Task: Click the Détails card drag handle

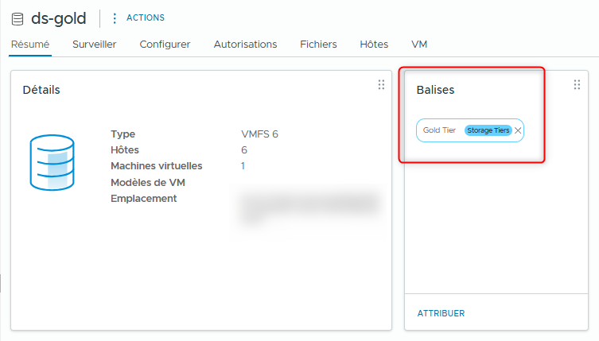Action: [x=381, y=84]
